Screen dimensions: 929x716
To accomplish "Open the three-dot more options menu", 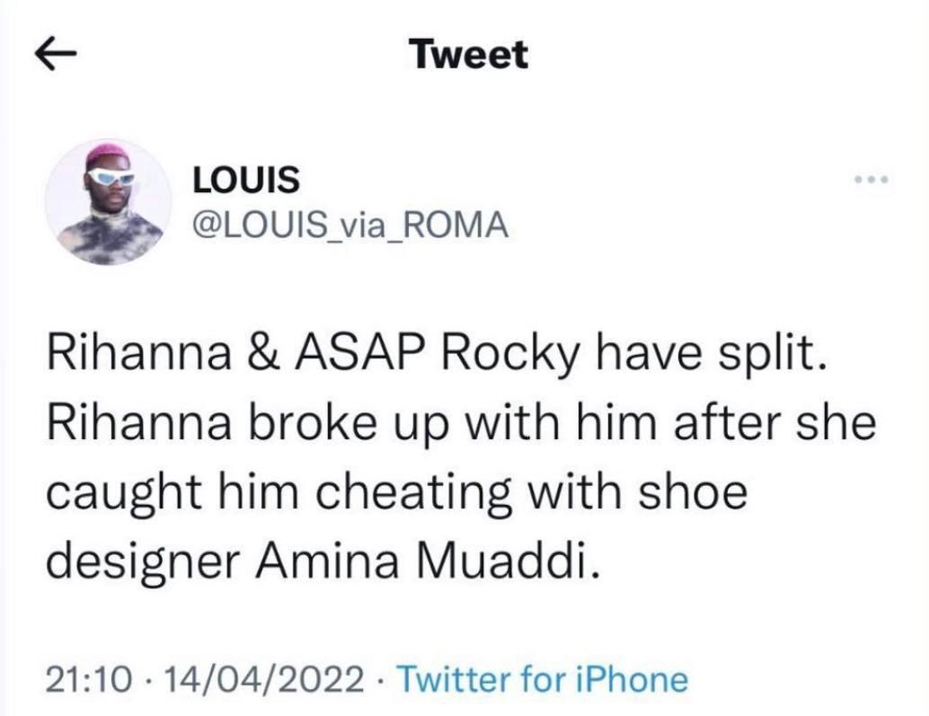I will click(x=871, y=181).
